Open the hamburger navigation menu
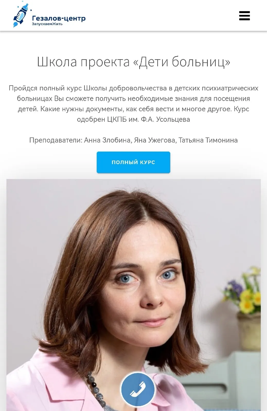The height and width of the screenshot is (411, 267). pyautogui.click(x=244, y=16)
